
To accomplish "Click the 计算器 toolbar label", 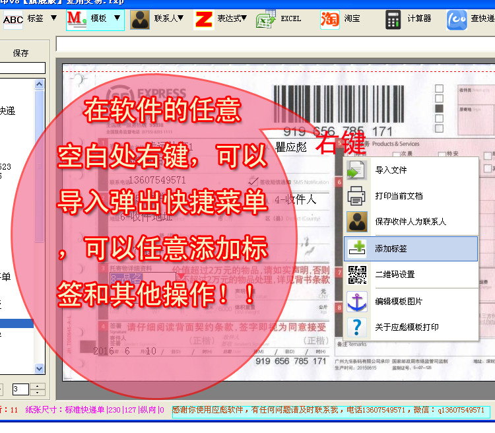I will tap(419, 18).
